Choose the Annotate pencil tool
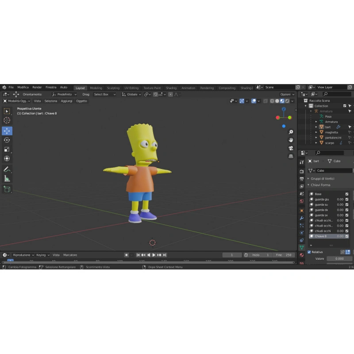 tap(7, 169)
